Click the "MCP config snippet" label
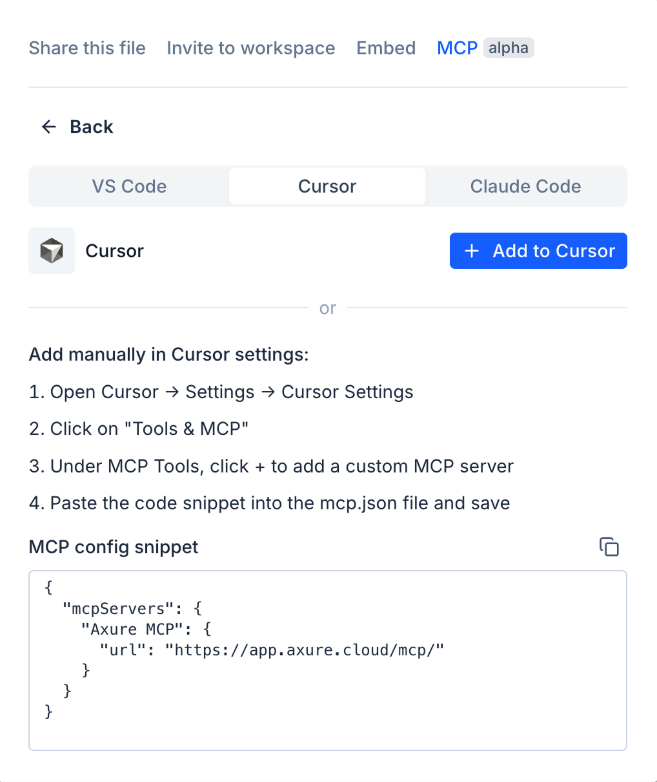The image size is (657, 782). 114,547
